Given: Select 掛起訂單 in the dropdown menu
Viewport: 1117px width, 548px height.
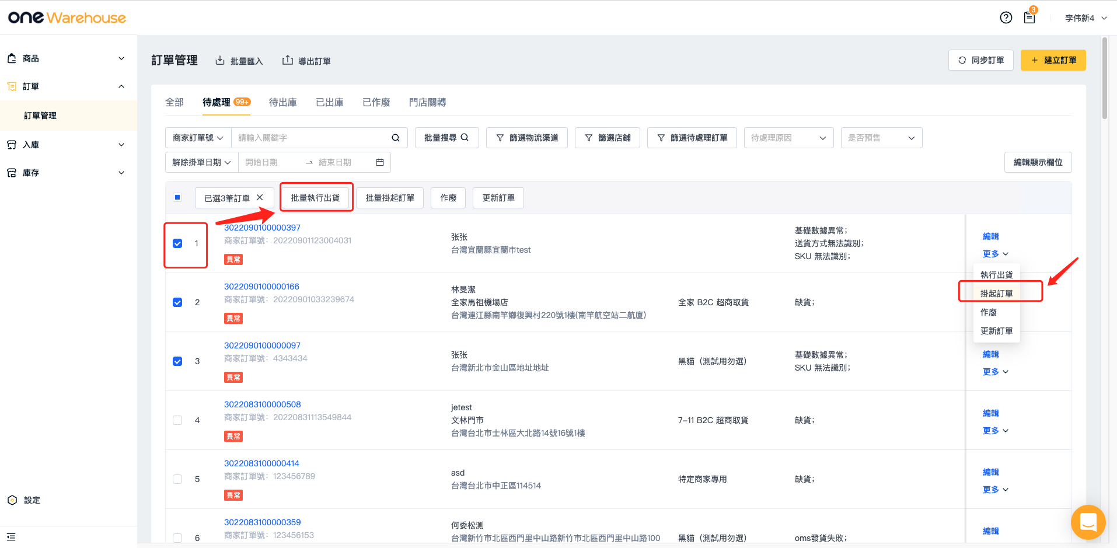Looking at the screenshot, I should click(x=997, y=294).
